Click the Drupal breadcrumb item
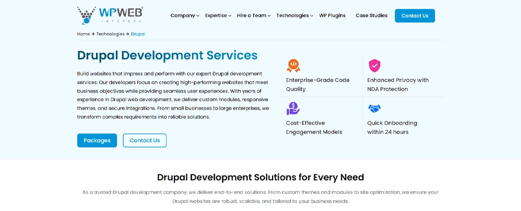This screenshot has width=521, height=211. tap(138, 34)
